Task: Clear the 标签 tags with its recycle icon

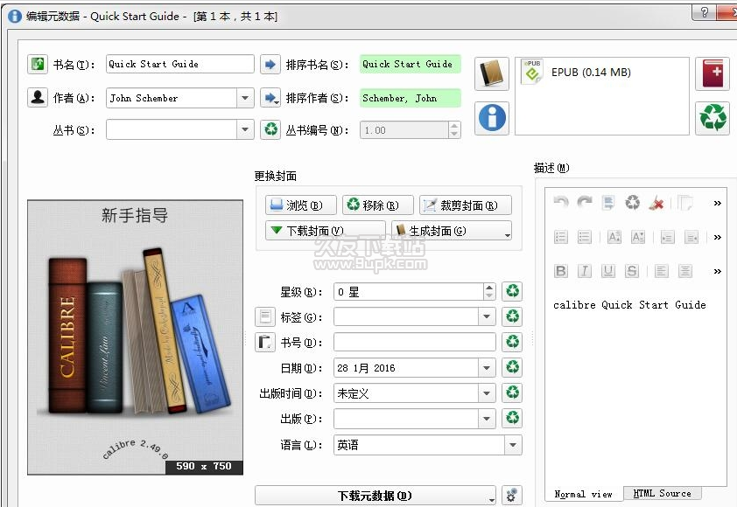Action: 512,316
